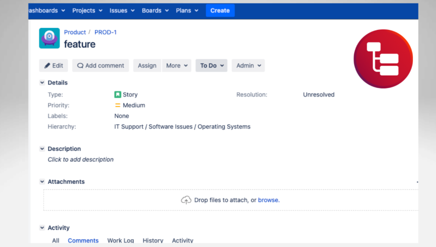
Task: Collapse the Description section
Action: [x=42, y=149]
